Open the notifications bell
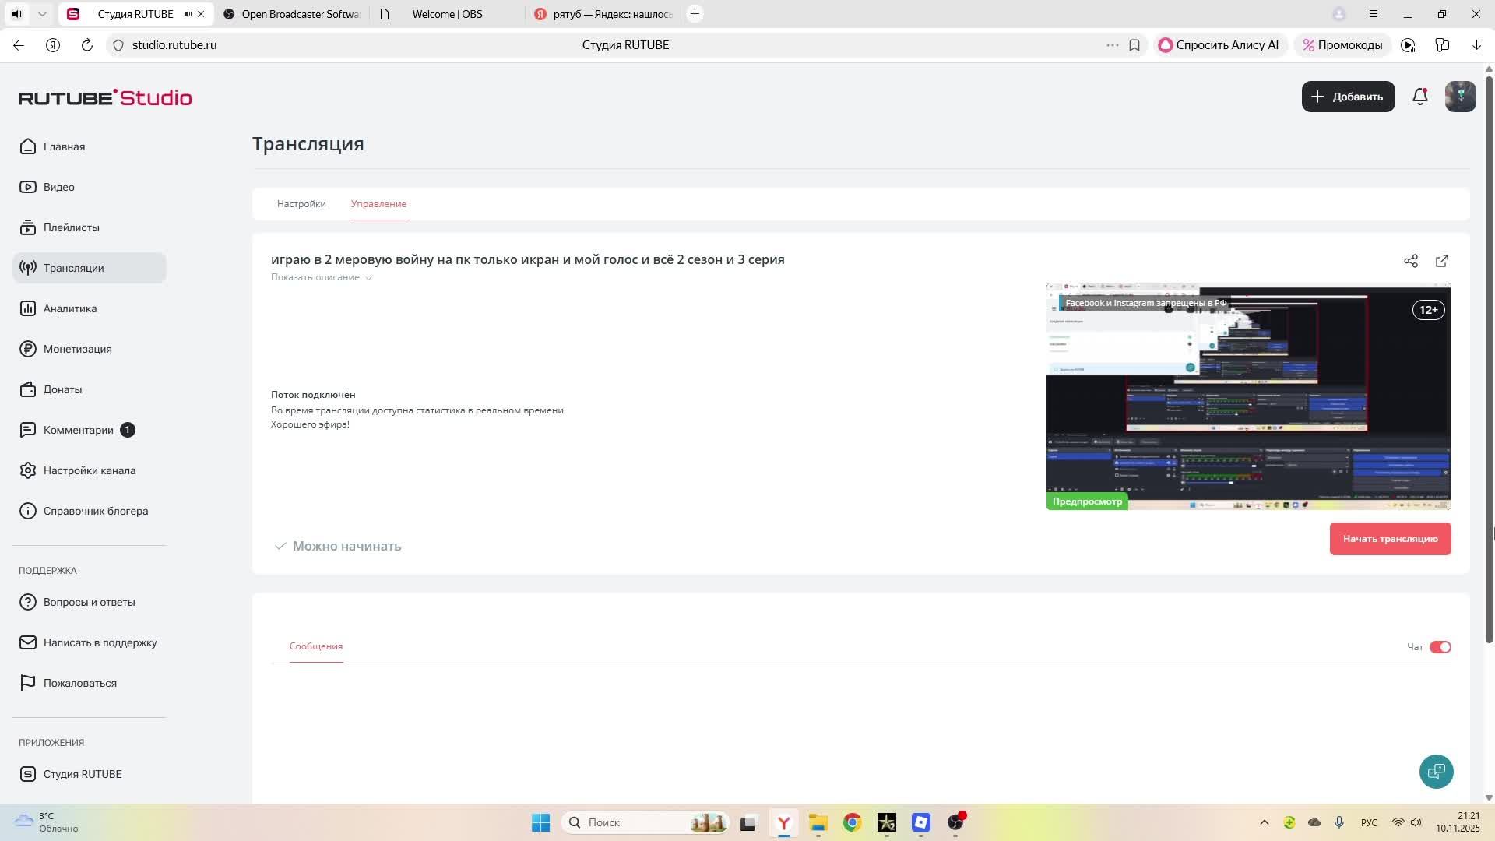 tap(1419, 97)
